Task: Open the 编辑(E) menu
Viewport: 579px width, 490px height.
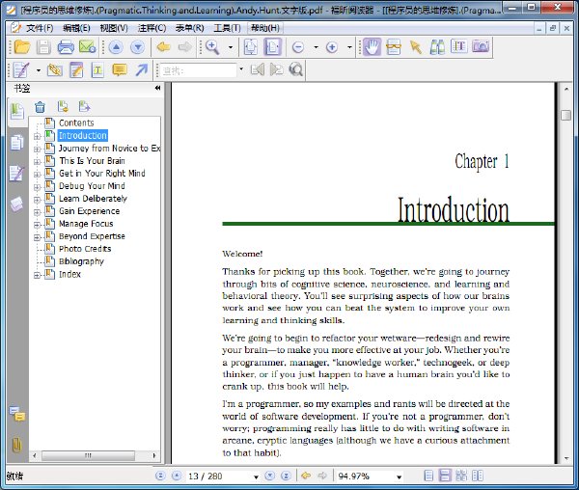Action: (x=76, y=28)
